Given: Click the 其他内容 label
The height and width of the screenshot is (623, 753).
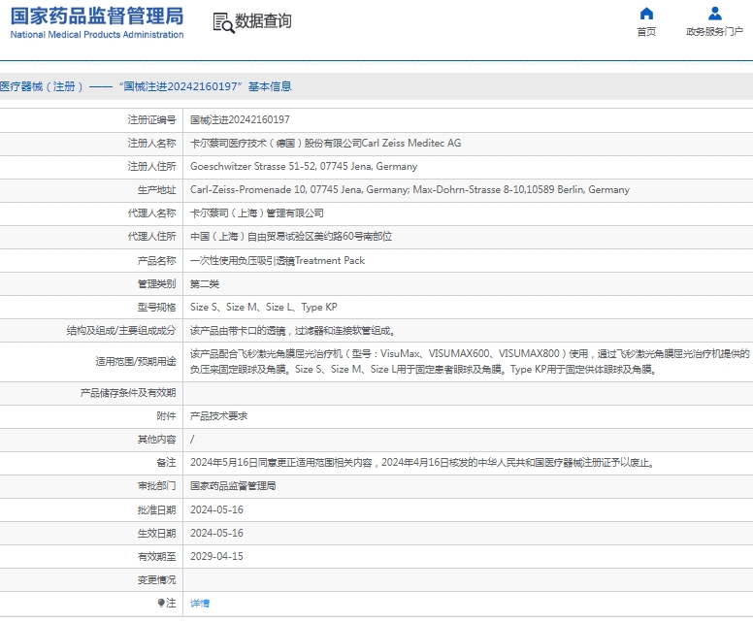Looking at the screenshot, I should [156, 439].
